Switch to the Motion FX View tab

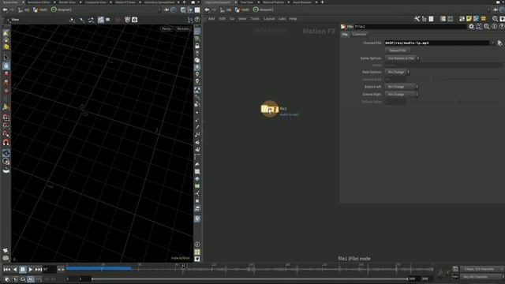(125, 2)
